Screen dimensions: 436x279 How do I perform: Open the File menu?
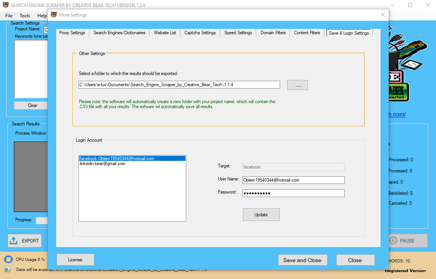click(8, 15)
